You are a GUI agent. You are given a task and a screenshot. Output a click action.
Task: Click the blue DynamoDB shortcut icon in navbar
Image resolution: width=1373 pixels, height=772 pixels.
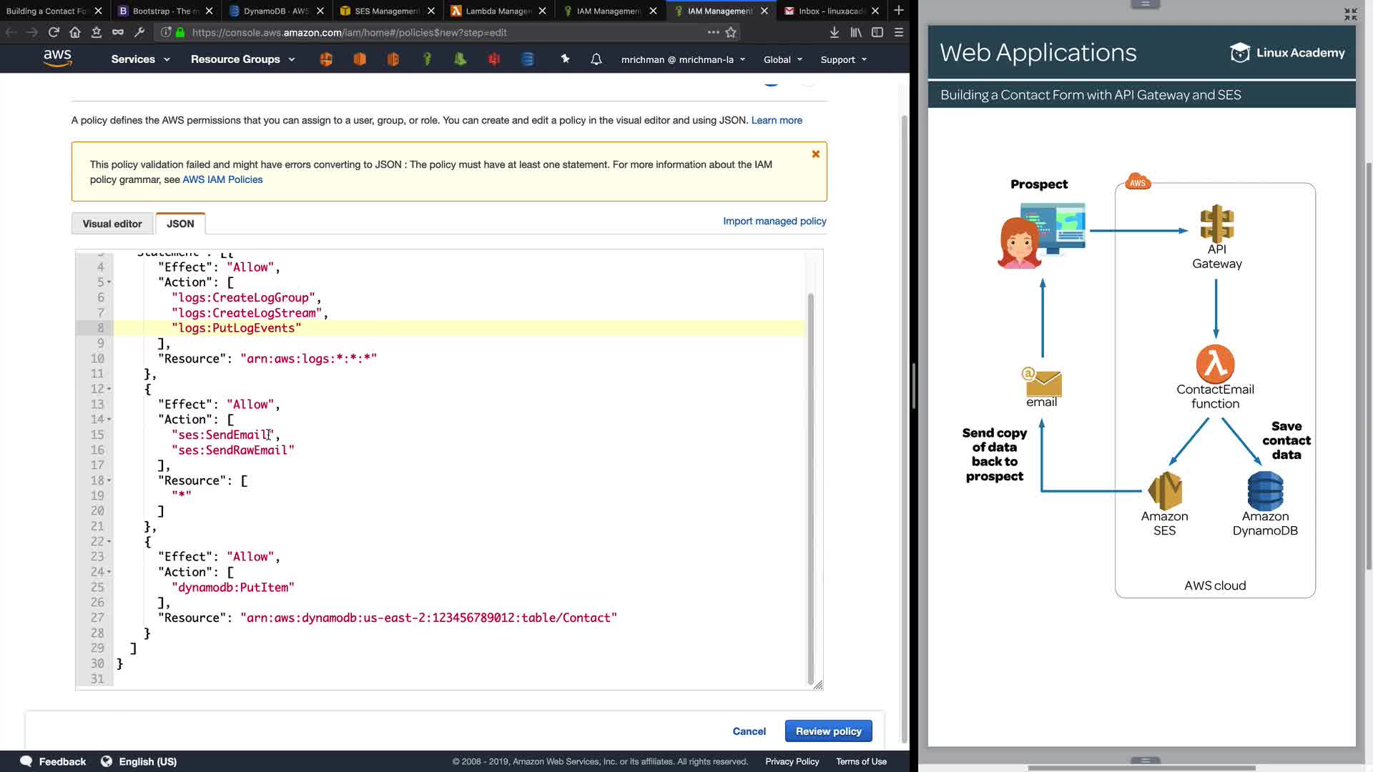coord(528,59)
